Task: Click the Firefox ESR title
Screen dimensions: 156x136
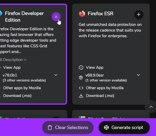Action: (x=100, y=13)
